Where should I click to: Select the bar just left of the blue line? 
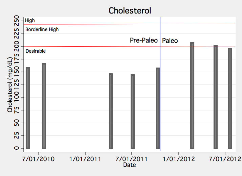coord(158,108)
